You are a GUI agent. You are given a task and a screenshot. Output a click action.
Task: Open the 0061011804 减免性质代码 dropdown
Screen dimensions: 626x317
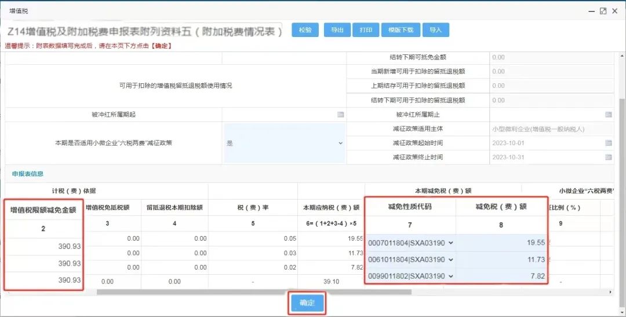tap(411, 260)
